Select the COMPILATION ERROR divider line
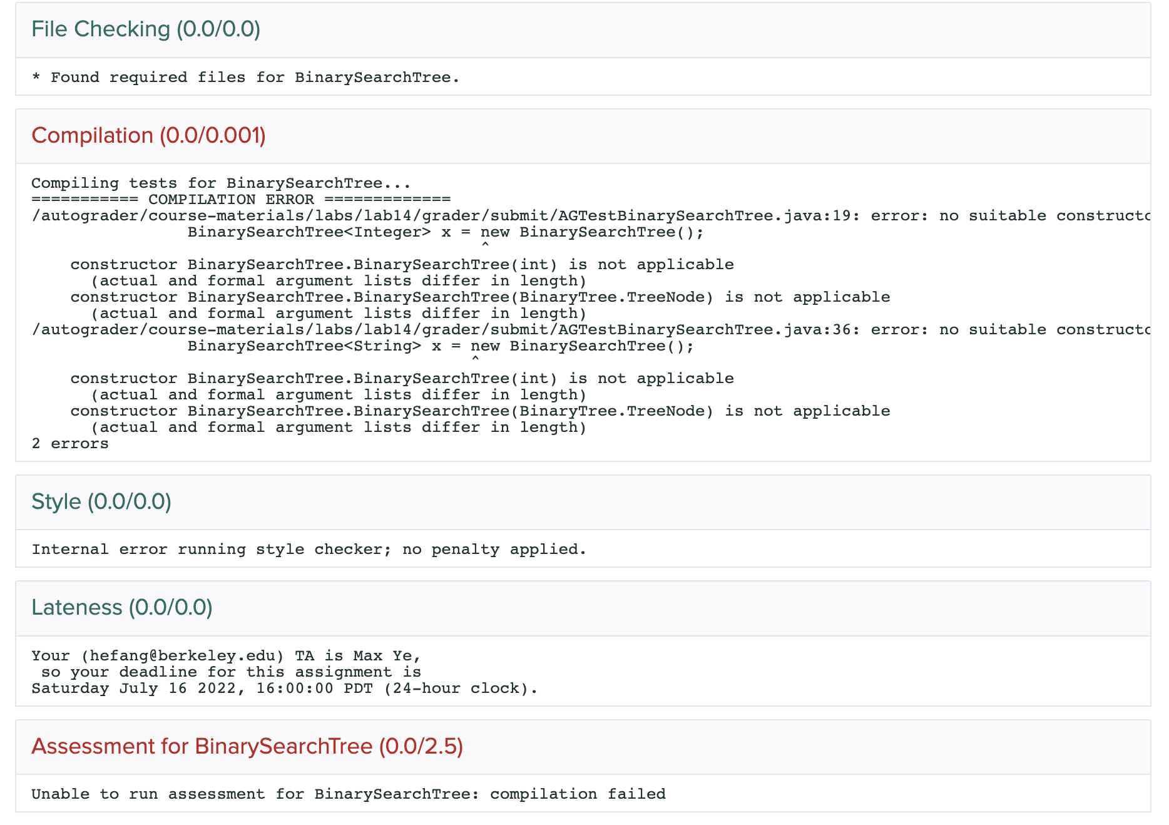 [241, 200]
